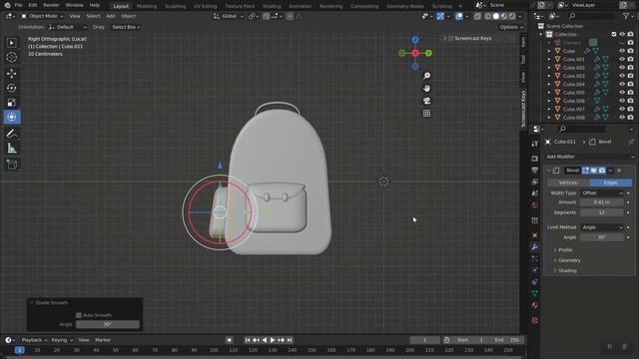Viewport: 639px width, 359px height.
Task: Activate the Rotate tool
Action: coord(11,88)
